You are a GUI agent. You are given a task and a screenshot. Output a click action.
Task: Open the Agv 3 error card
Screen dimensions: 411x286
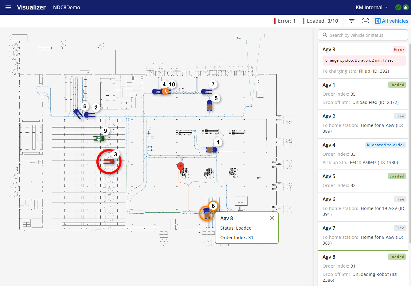(x=363, y=61)
